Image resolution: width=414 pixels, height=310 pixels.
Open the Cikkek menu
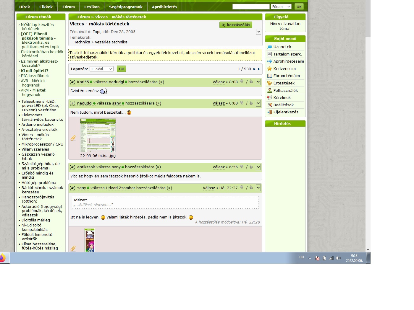[x=46, y=7]
